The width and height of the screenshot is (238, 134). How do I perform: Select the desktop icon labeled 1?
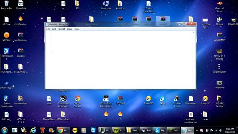click(106, 116)
